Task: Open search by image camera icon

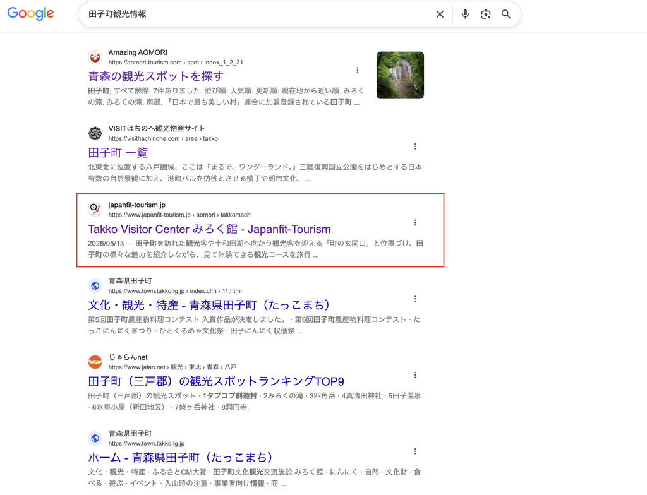Action: (x=486, y=14)
